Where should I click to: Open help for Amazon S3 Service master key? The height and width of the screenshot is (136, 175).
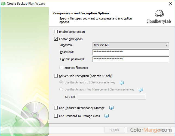122,83
